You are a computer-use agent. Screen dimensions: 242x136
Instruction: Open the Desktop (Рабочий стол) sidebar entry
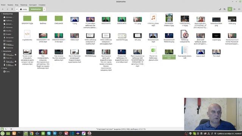click(9, 20)
